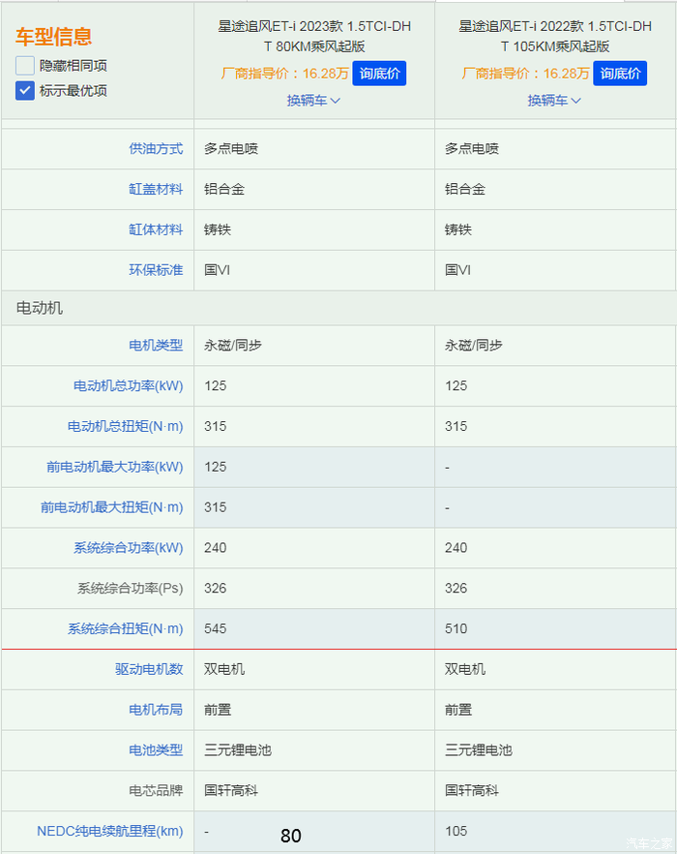Click 询底价 button for 2022款 model
Image resolution: width=677 pixels, height=854 pixels.
click(x=620, y=74)
